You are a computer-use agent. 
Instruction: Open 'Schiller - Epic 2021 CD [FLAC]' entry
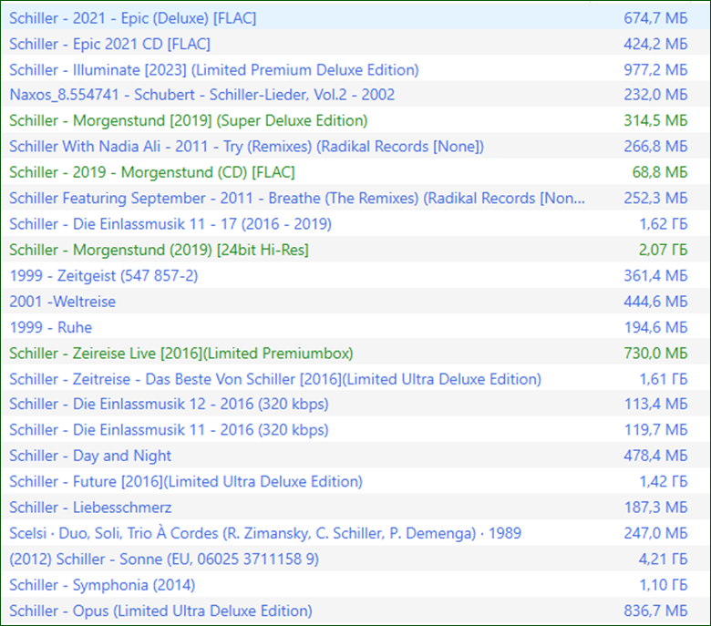[109, 44]
